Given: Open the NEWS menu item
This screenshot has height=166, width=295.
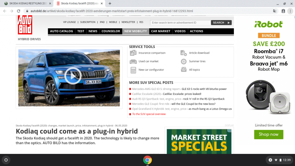Looking at the screenshot, I should point(93,31).
